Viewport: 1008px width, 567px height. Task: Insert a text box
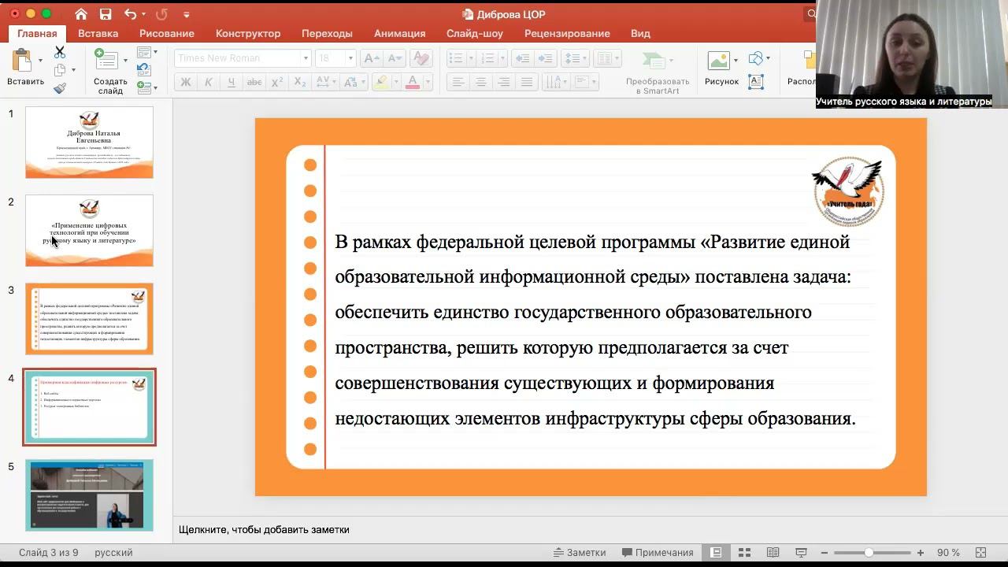click(756, 82)
